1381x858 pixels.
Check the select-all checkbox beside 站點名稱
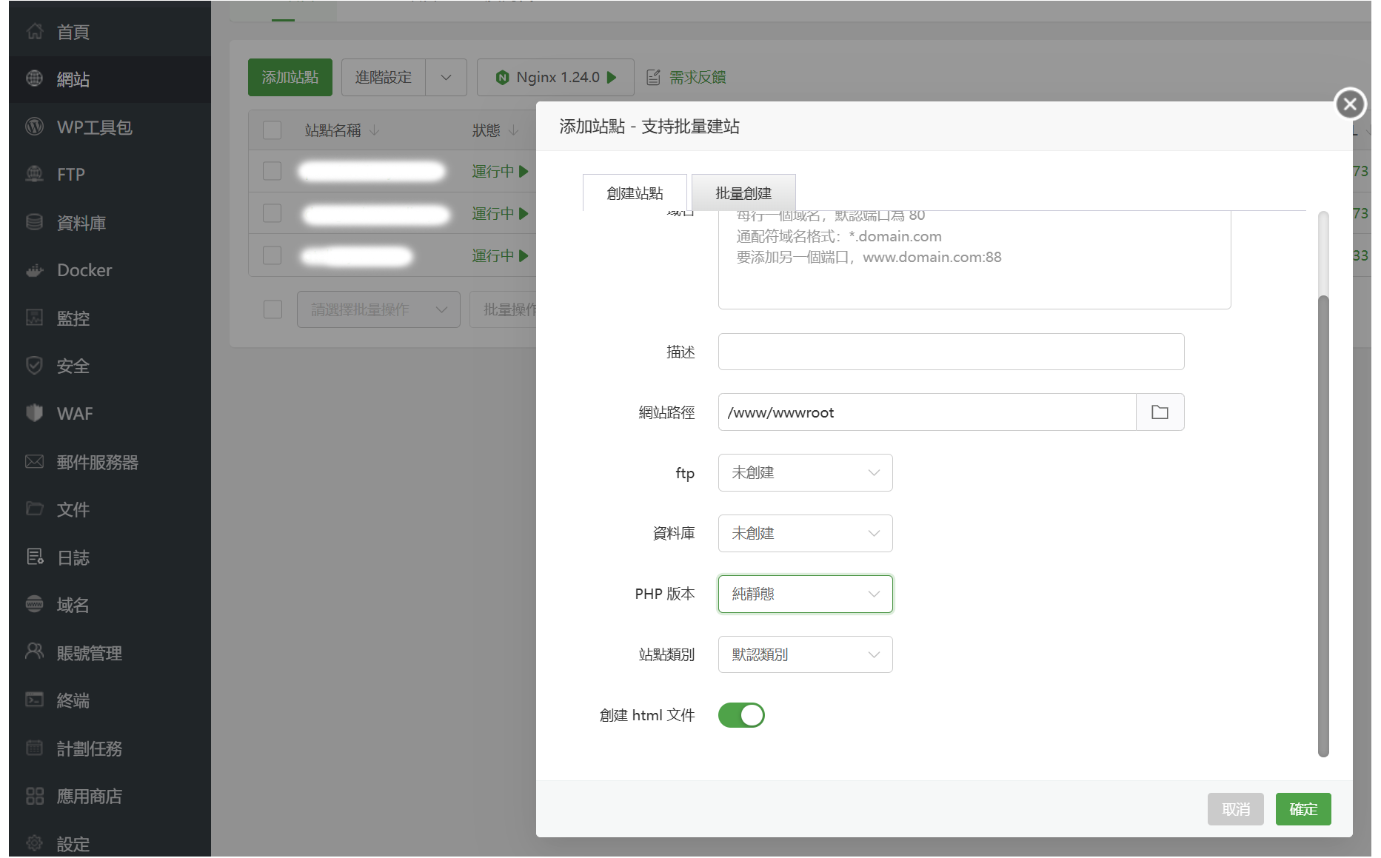(272, 130)
